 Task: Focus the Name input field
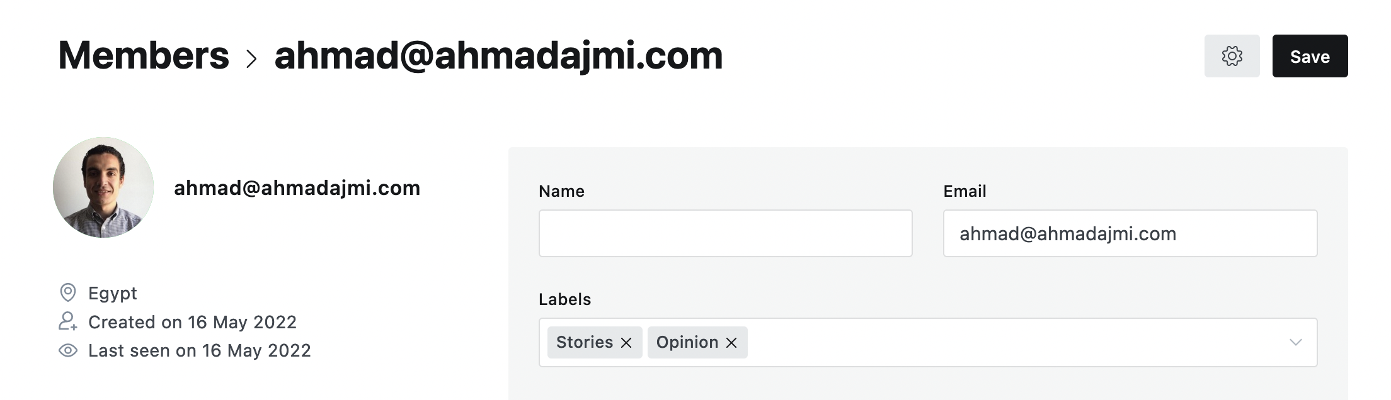tap(725, 233)
